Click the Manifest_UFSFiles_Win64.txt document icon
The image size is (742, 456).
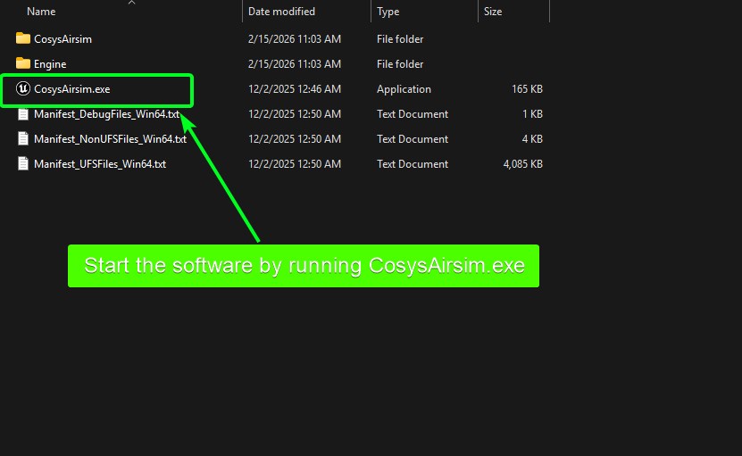click(22, 163)
